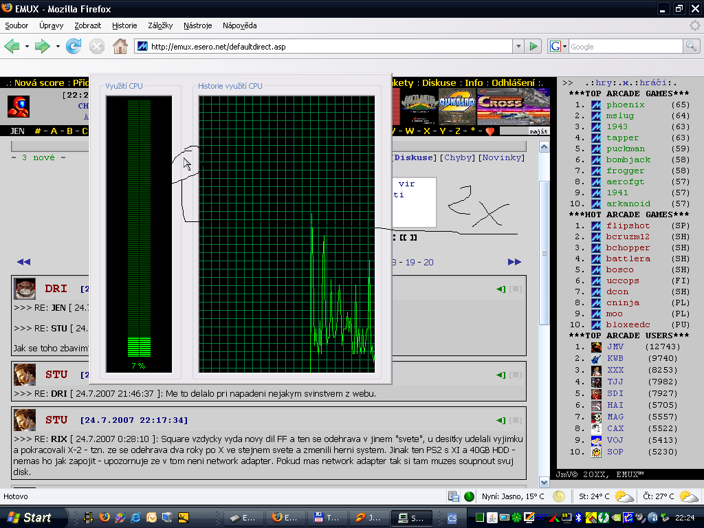This screenshot has height=528, width=704.
Task: Click the green reply arrow on DRI's post
Action: click(x=501, y=289)
